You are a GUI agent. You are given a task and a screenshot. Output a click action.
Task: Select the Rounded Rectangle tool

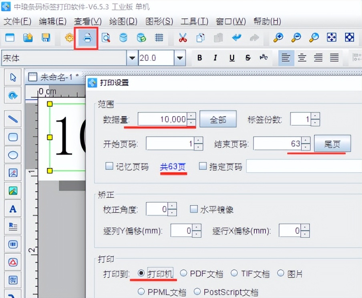click(12, 137)
